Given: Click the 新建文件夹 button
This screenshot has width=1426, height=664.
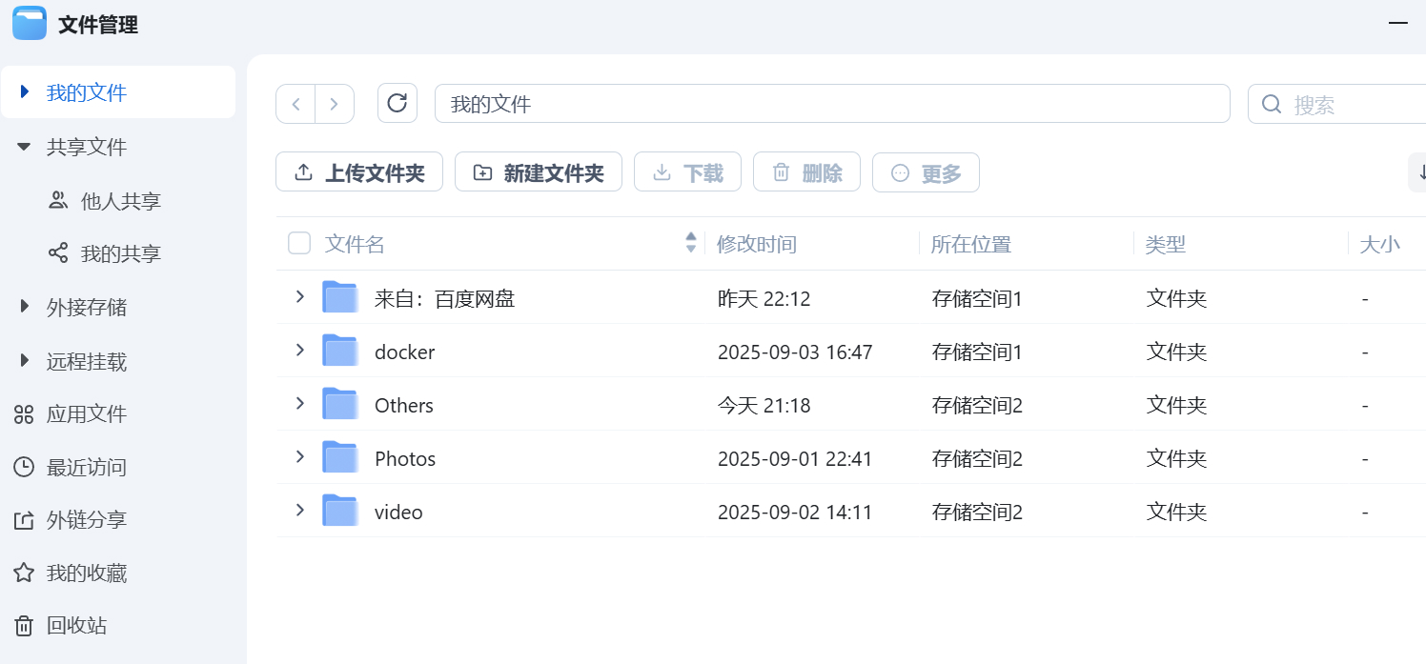Looking at the screenshot, I should tap(539, 171).
